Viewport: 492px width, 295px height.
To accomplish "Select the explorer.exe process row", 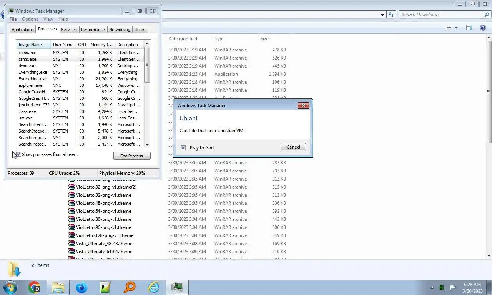I will pyautogui.click(x=80, y=85).
